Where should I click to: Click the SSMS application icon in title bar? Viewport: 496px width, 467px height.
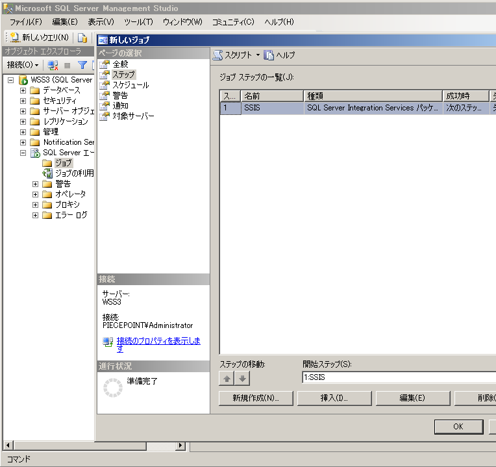coord(8,8)
